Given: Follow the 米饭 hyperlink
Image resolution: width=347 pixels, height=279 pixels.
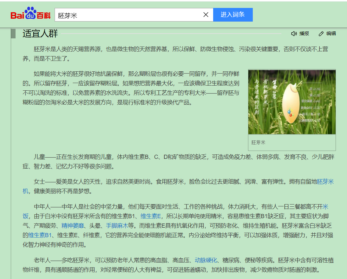Looking at the screenshot, I should tap(325, 207).
